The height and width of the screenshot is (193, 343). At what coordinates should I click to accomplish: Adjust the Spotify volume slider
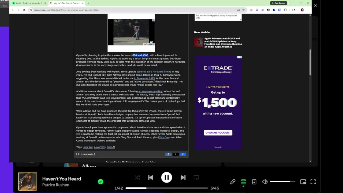point(282,182)
